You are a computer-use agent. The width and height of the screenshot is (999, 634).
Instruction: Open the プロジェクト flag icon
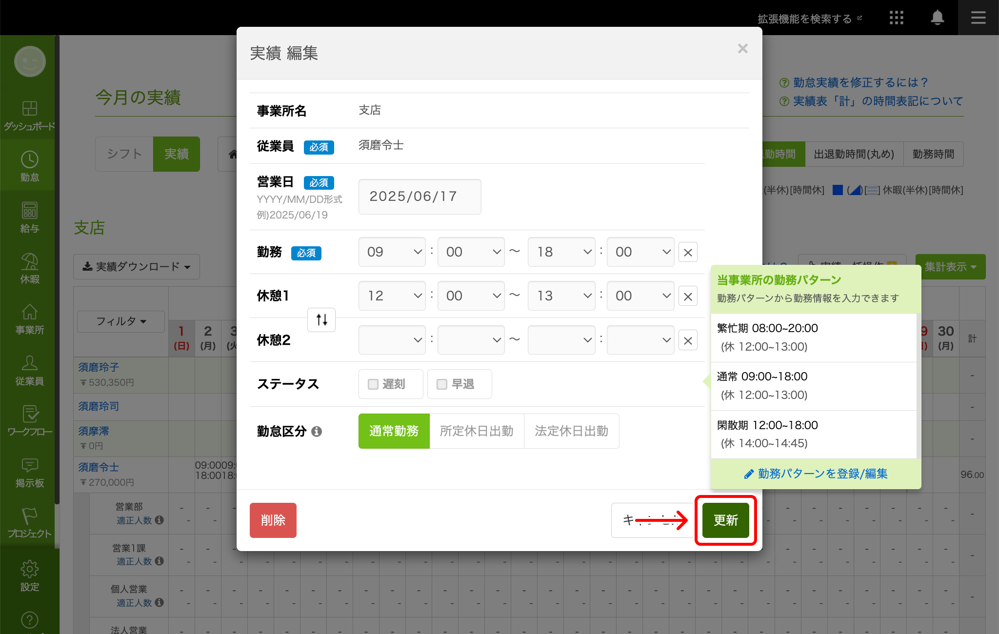click(30, 523)
